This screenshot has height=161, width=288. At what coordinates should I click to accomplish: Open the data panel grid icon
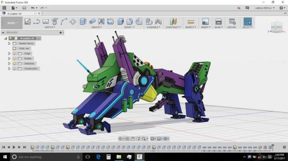coord(4,8)
